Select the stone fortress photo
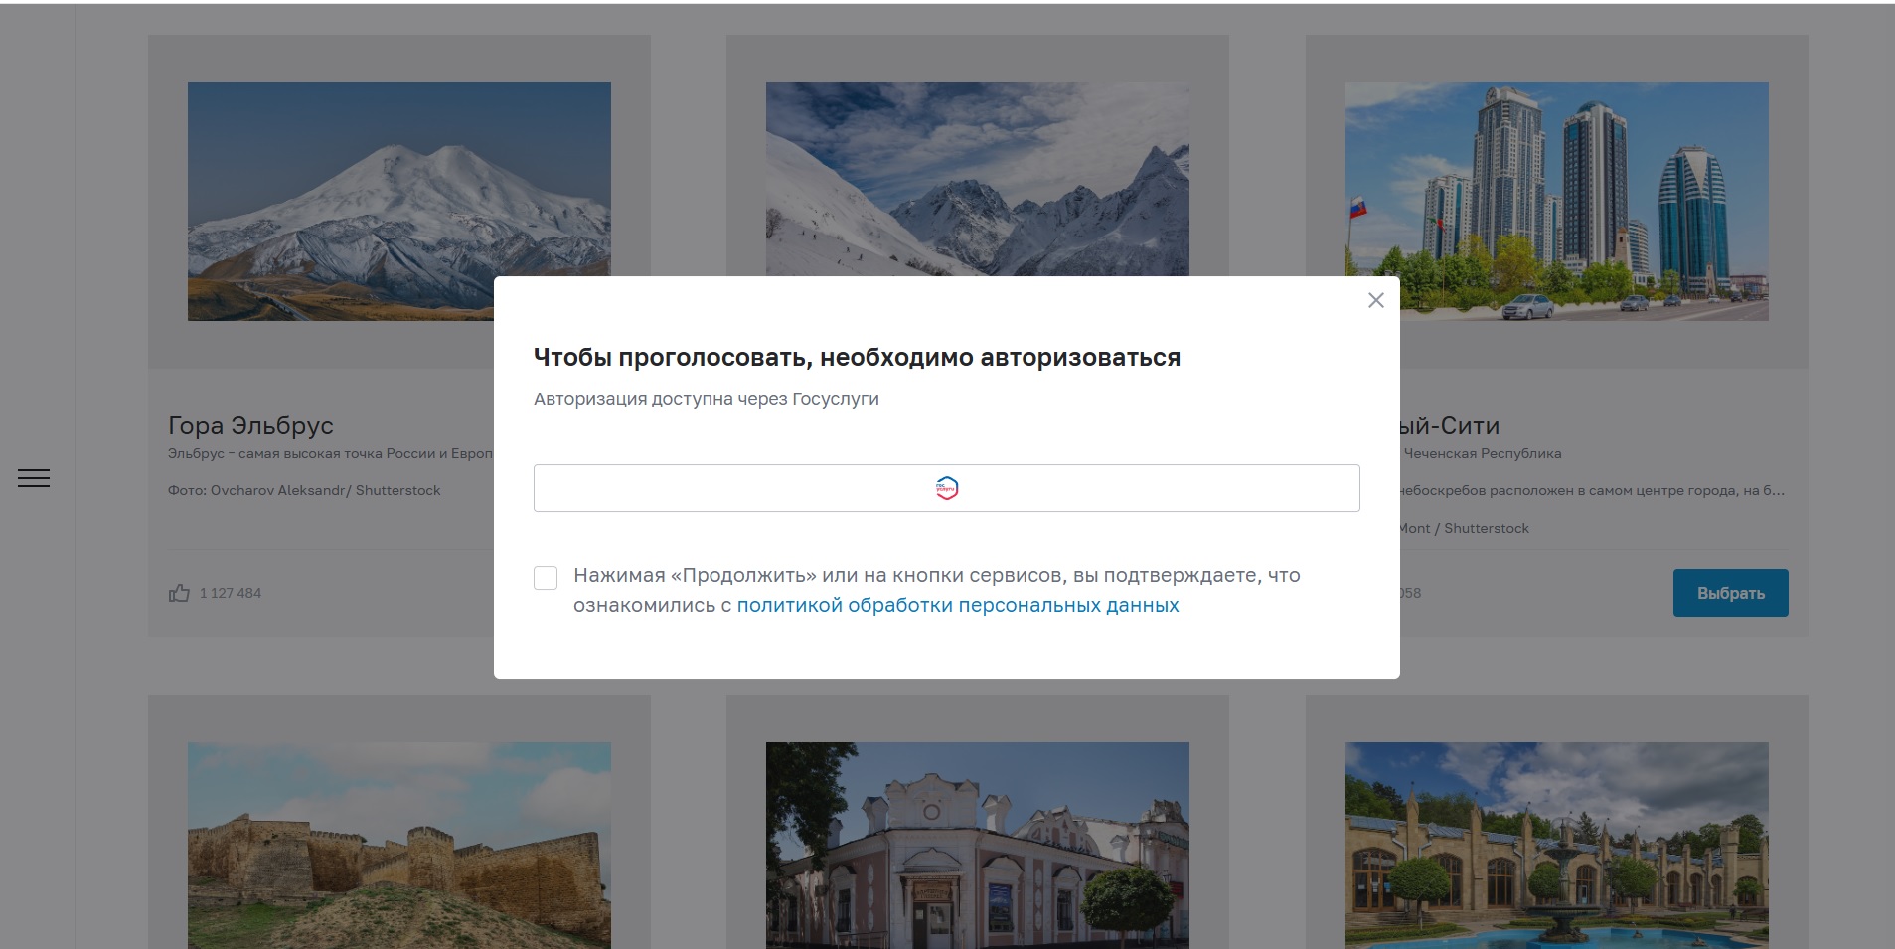The height and width of the screenshot is (949, 1895). click(x=398, y=845)
